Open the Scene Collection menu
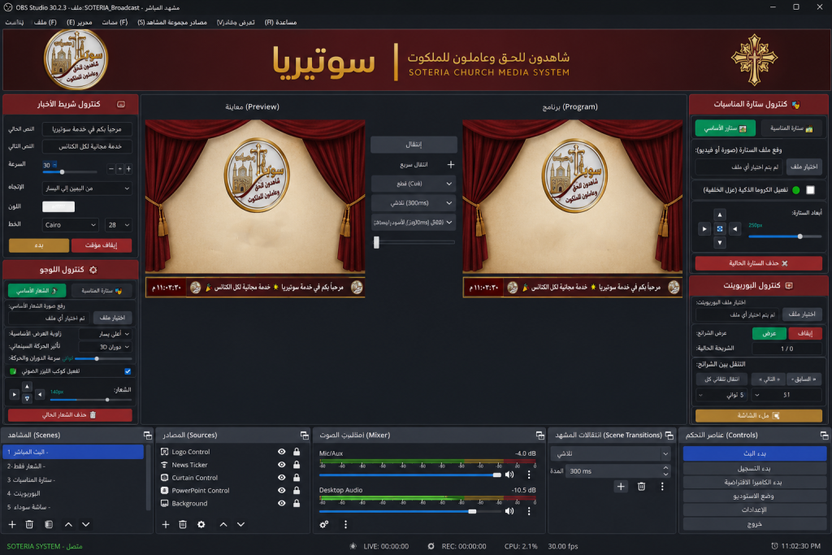This screenshot has height=555, width=832. click(172, 22)
